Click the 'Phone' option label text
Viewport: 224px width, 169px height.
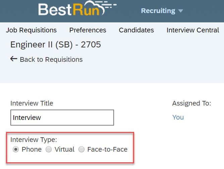pyautogui.click(x=32, y=149)
